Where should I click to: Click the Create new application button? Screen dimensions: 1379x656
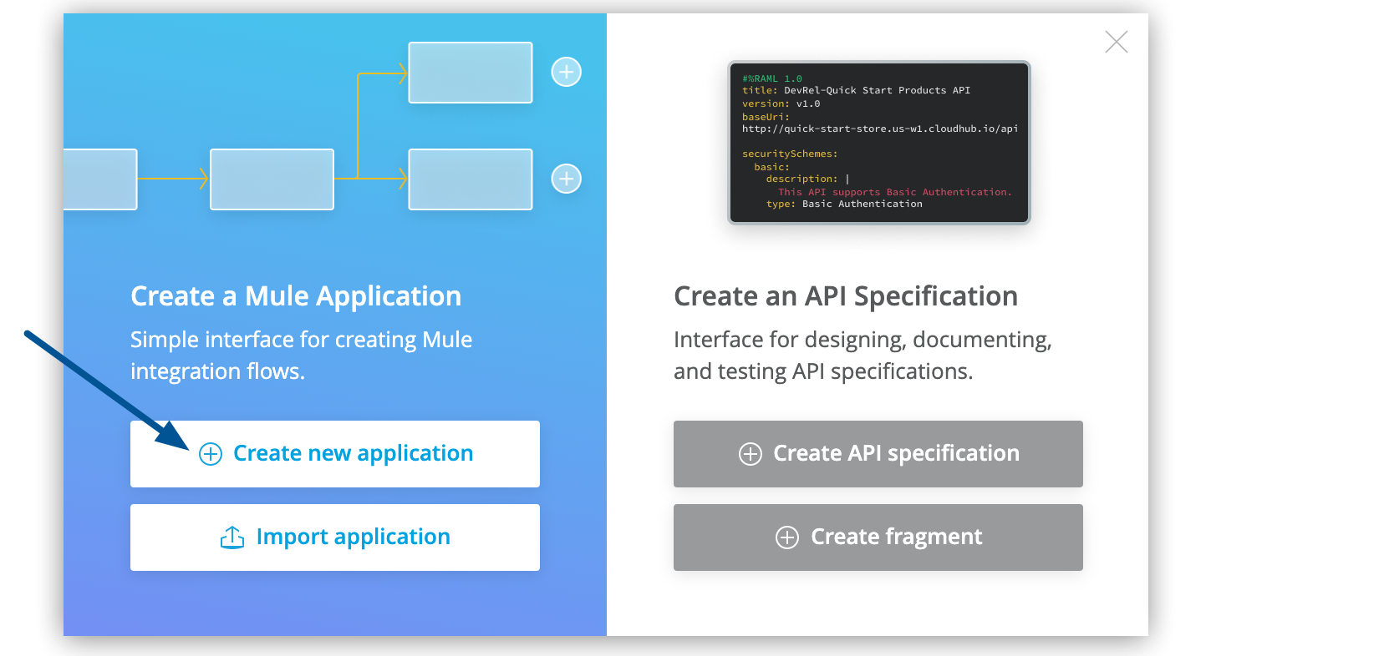335,454
